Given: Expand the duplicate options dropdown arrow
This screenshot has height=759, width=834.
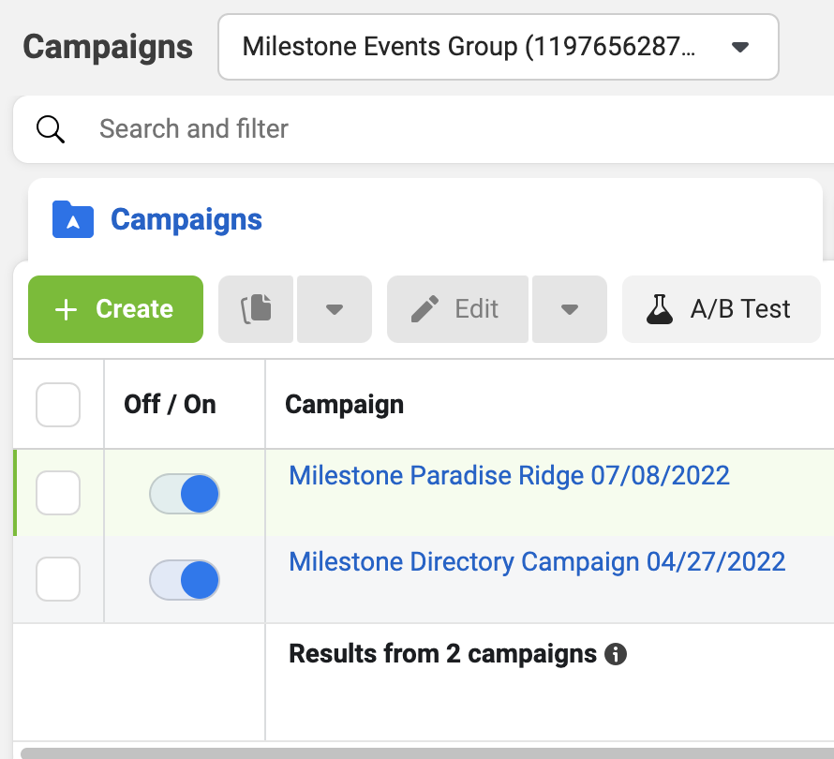Looking at the screenshot, I should [x=335, y=309].
